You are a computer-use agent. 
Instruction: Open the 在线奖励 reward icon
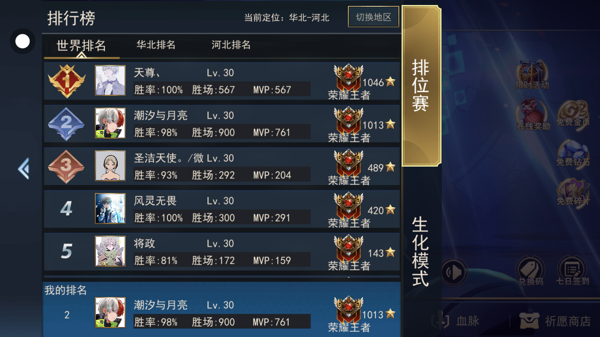tap(533, 115)
